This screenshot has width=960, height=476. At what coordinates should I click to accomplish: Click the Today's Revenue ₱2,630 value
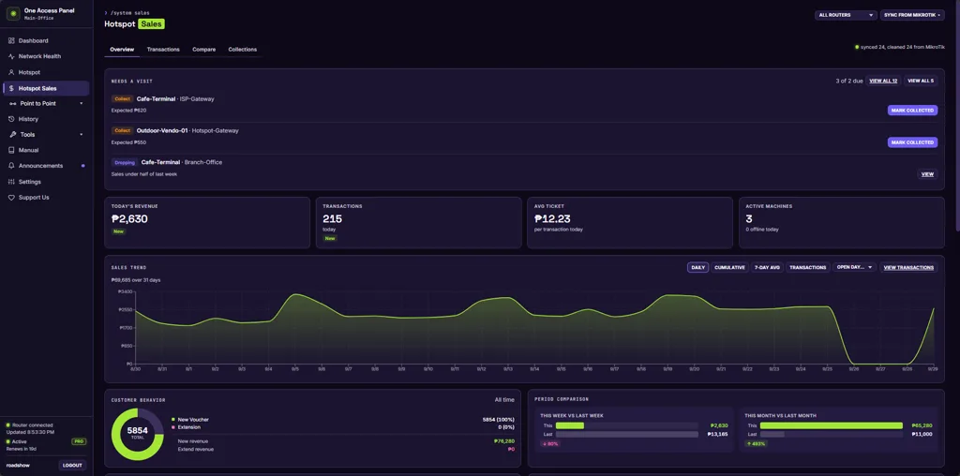click(129, 219)
